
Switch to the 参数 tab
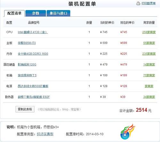(36, 13)
